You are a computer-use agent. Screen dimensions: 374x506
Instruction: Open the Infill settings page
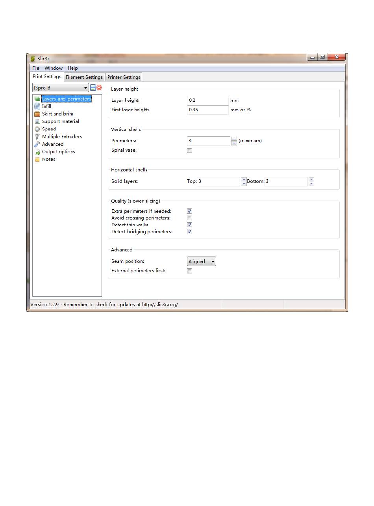pyautogui.click(x=46, y=106)
